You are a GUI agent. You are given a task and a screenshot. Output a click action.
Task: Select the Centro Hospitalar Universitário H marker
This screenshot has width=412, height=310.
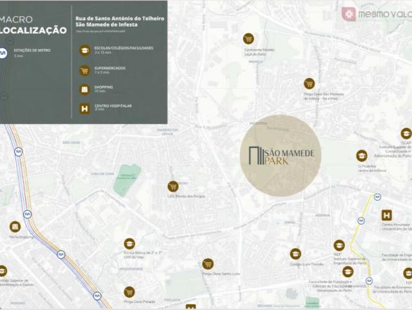(x=387, y=215)
